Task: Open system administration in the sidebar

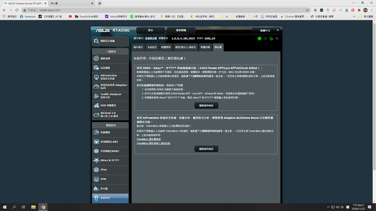Action: pyautogui.click(x=110, y=198)
